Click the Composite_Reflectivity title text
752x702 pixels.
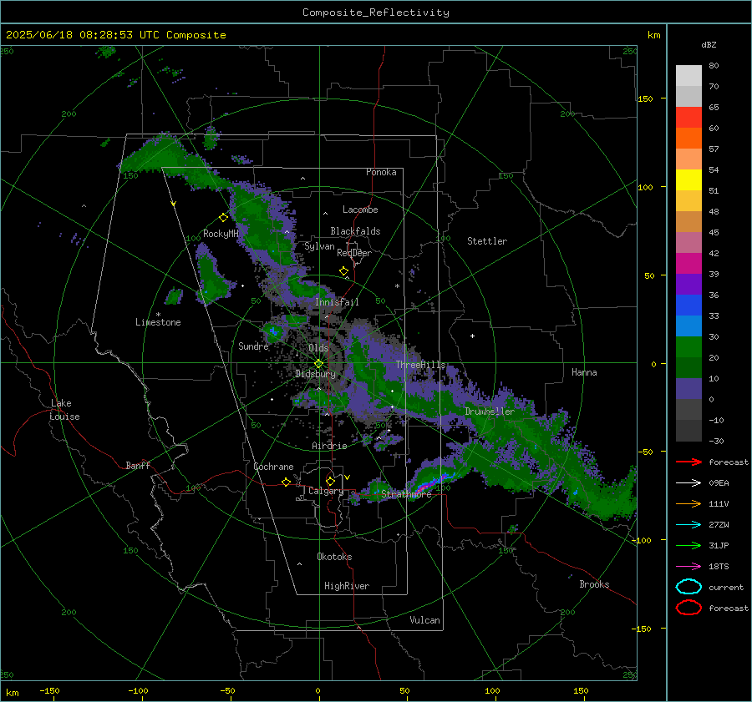(376, 13)
